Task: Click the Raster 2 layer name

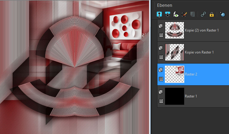Action: (x=191, y=74)
